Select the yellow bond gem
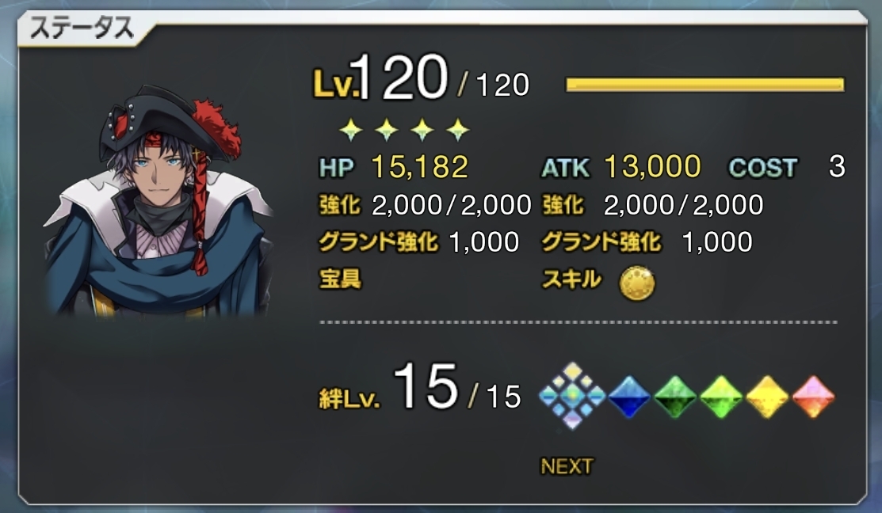 click(x=767, y=397)
